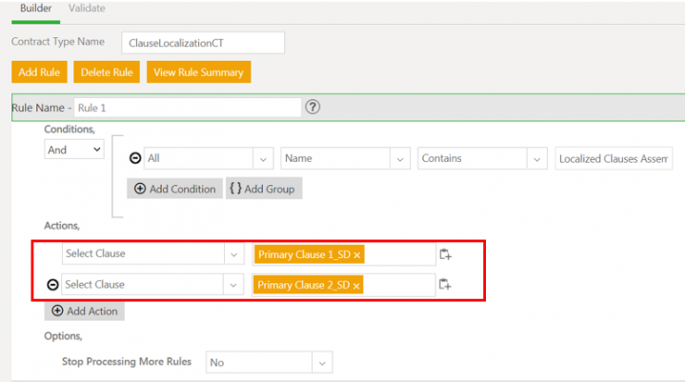Open View Rule Summary

[x=198, y=72]
